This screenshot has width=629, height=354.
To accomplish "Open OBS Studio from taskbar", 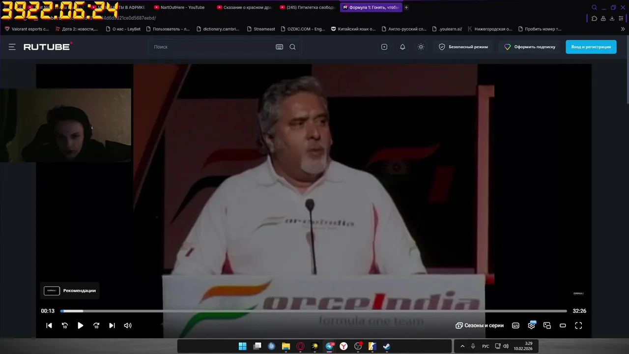I will 358,346.
